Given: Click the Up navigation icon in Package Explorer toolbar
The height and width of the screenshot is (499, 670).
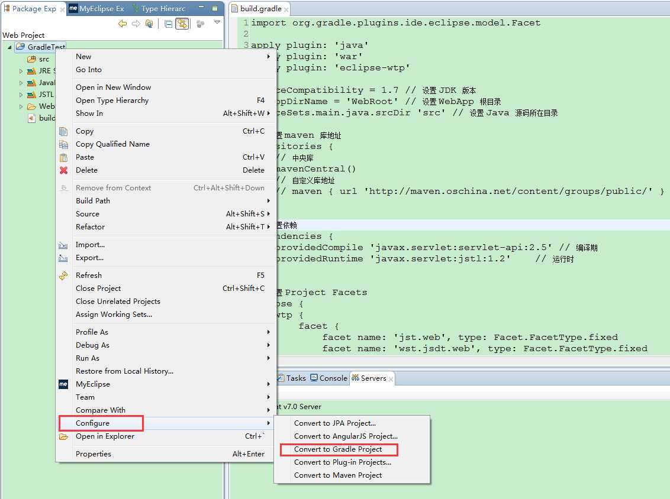Looking at the screenshot, I should [149, 24].
